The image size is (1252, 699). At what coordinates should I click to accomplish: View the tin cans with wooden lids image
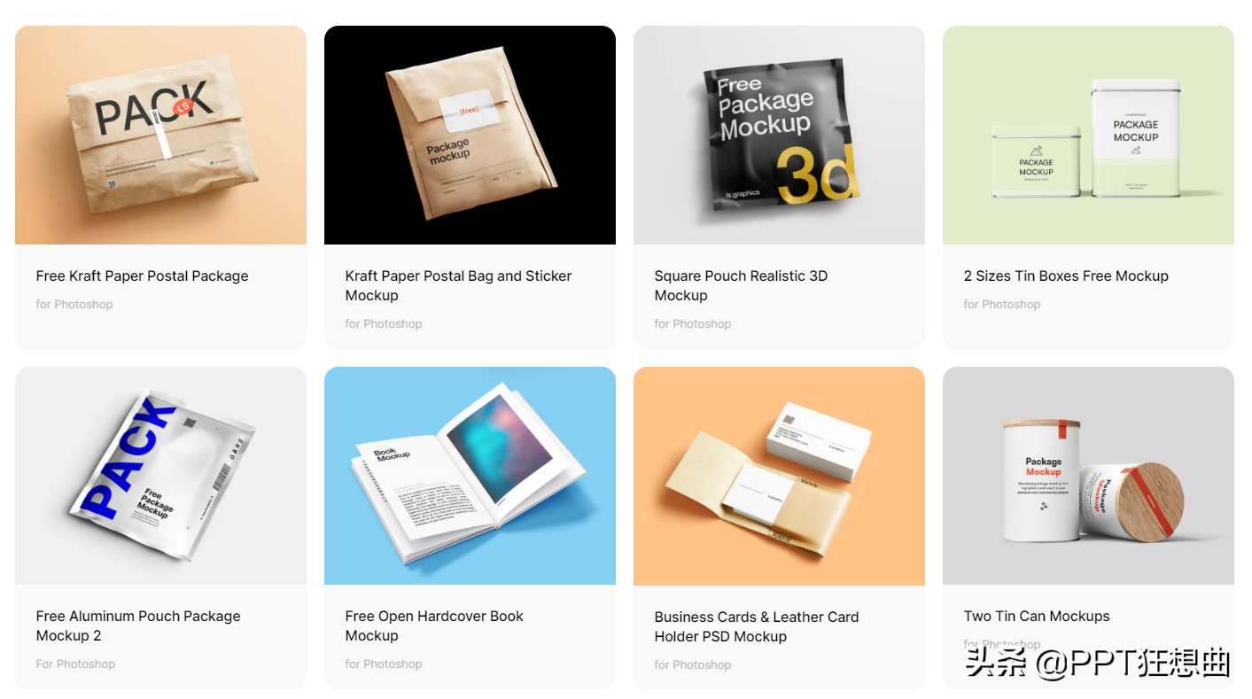pos(1088,476)
